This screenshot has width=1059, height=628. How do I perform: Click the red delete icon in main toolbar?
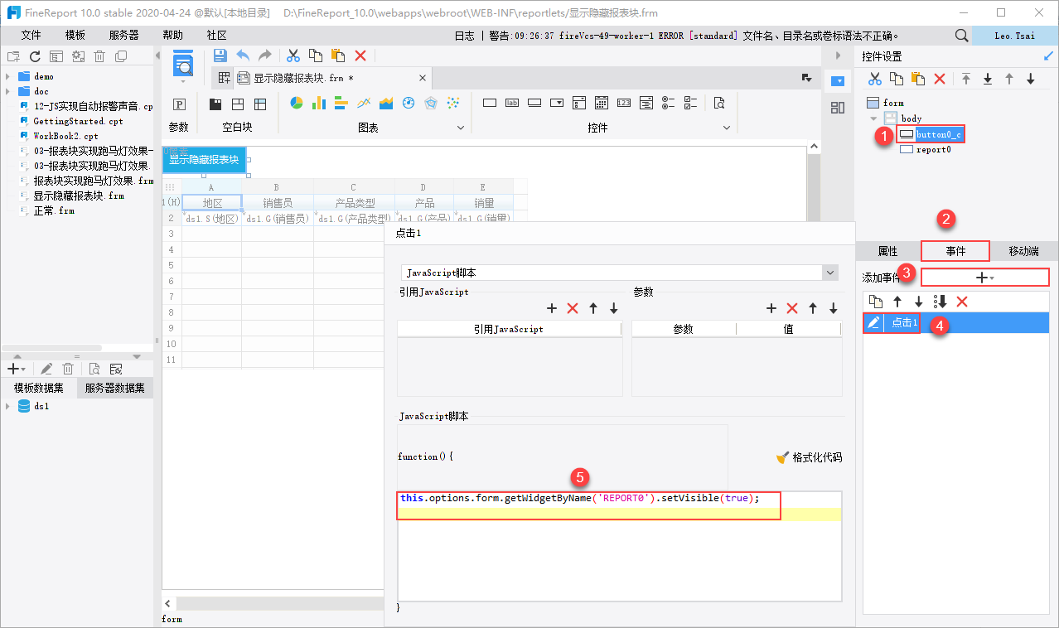coord(360,56)
